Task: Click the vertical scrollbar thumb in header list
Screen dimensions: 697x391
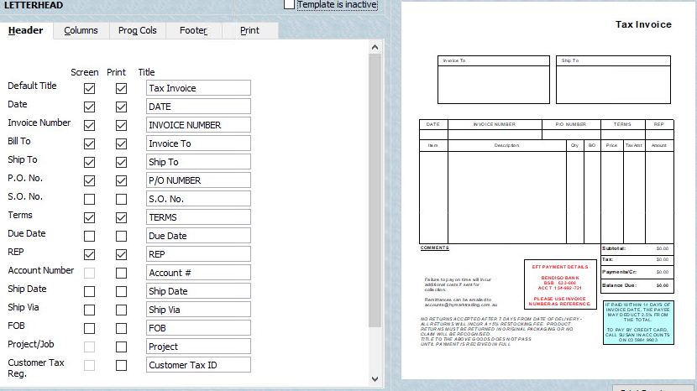Action: tap(375, 190)
